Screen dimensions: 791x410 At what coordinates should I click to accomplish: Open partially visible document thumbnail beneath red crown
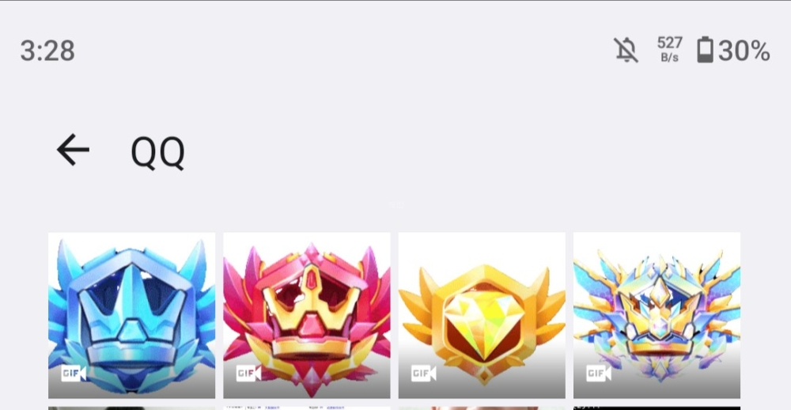[307, 408]
